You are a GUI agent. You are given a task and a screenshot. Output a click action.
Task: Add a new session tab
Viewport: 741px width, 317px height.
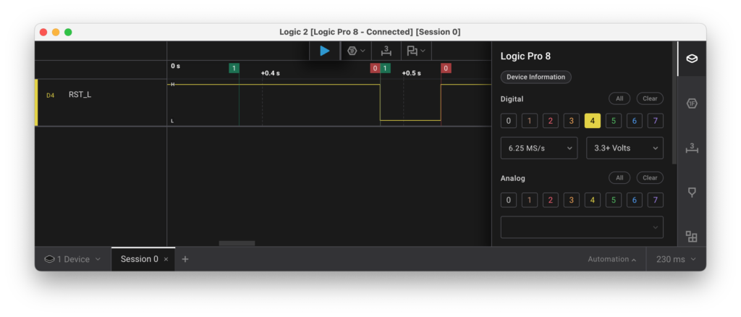[185, 259]
